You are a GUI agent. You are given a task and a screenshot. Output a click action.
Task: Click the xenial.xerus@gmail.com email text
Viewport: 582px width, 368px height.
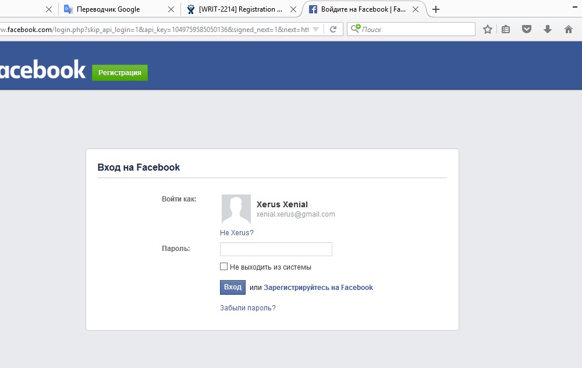(x=296, y=214)
